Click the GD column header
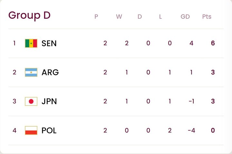 click(185, 16)
